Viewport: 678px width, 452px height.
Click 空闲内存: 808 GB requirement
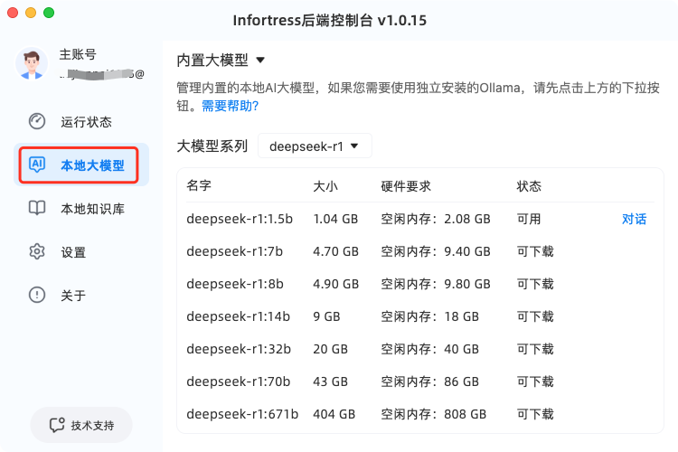tap(433, 414)
